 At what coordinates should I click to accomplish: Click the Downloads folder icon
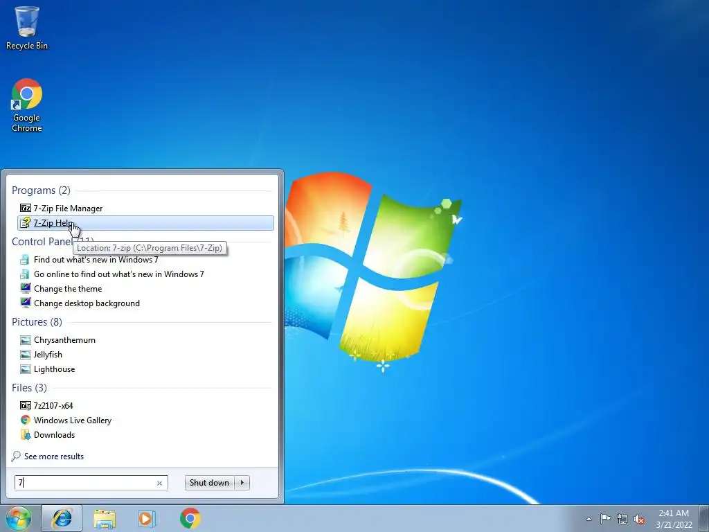click(x=26, y=435)
